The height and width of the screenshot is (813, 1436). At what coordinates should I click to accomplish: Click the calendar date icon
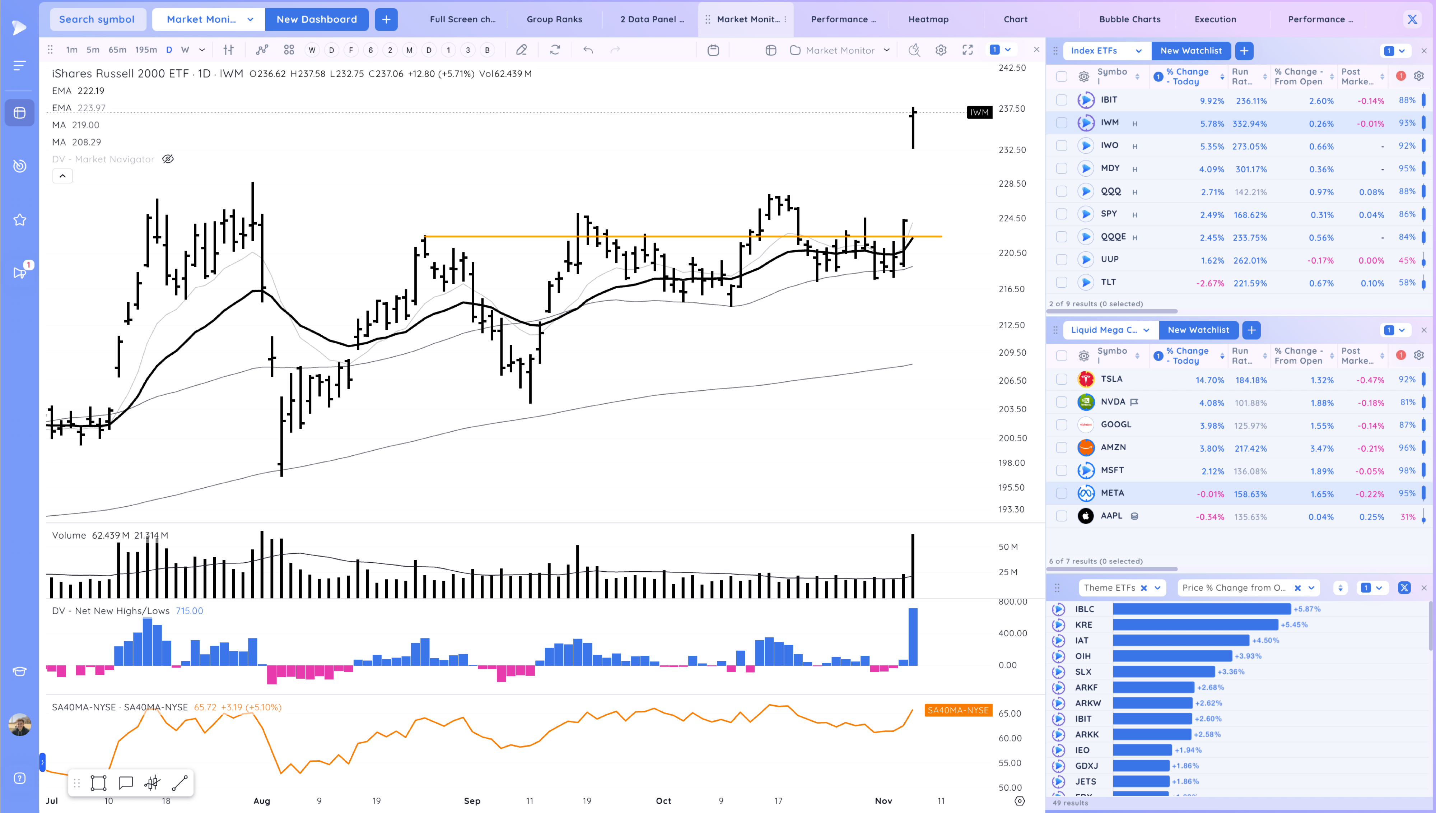[x=713, y=50]
